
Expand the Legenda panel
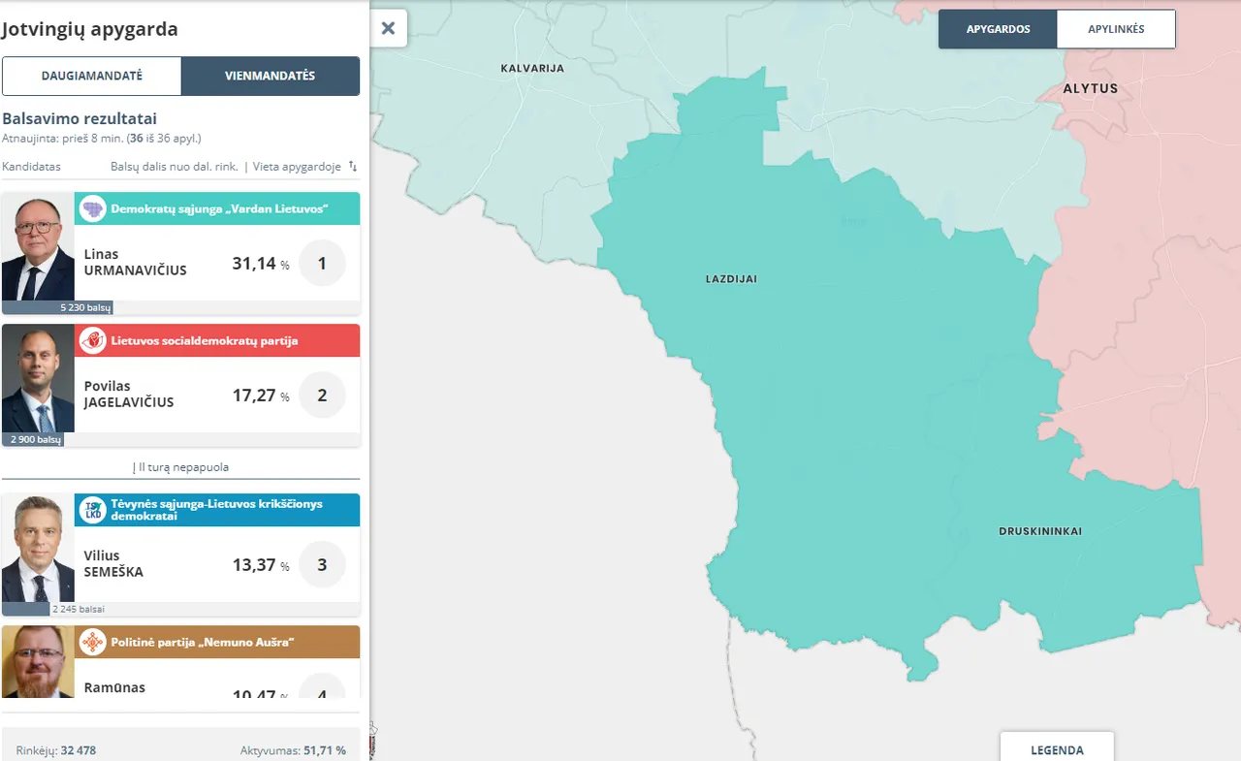click(1057, 749)
